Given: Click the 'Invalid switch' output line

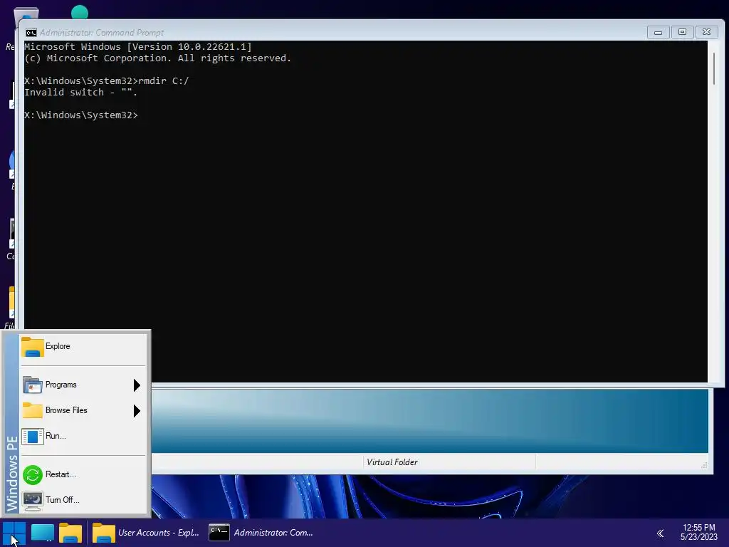Looking at the screenshot, I should (x=80, y=92).
